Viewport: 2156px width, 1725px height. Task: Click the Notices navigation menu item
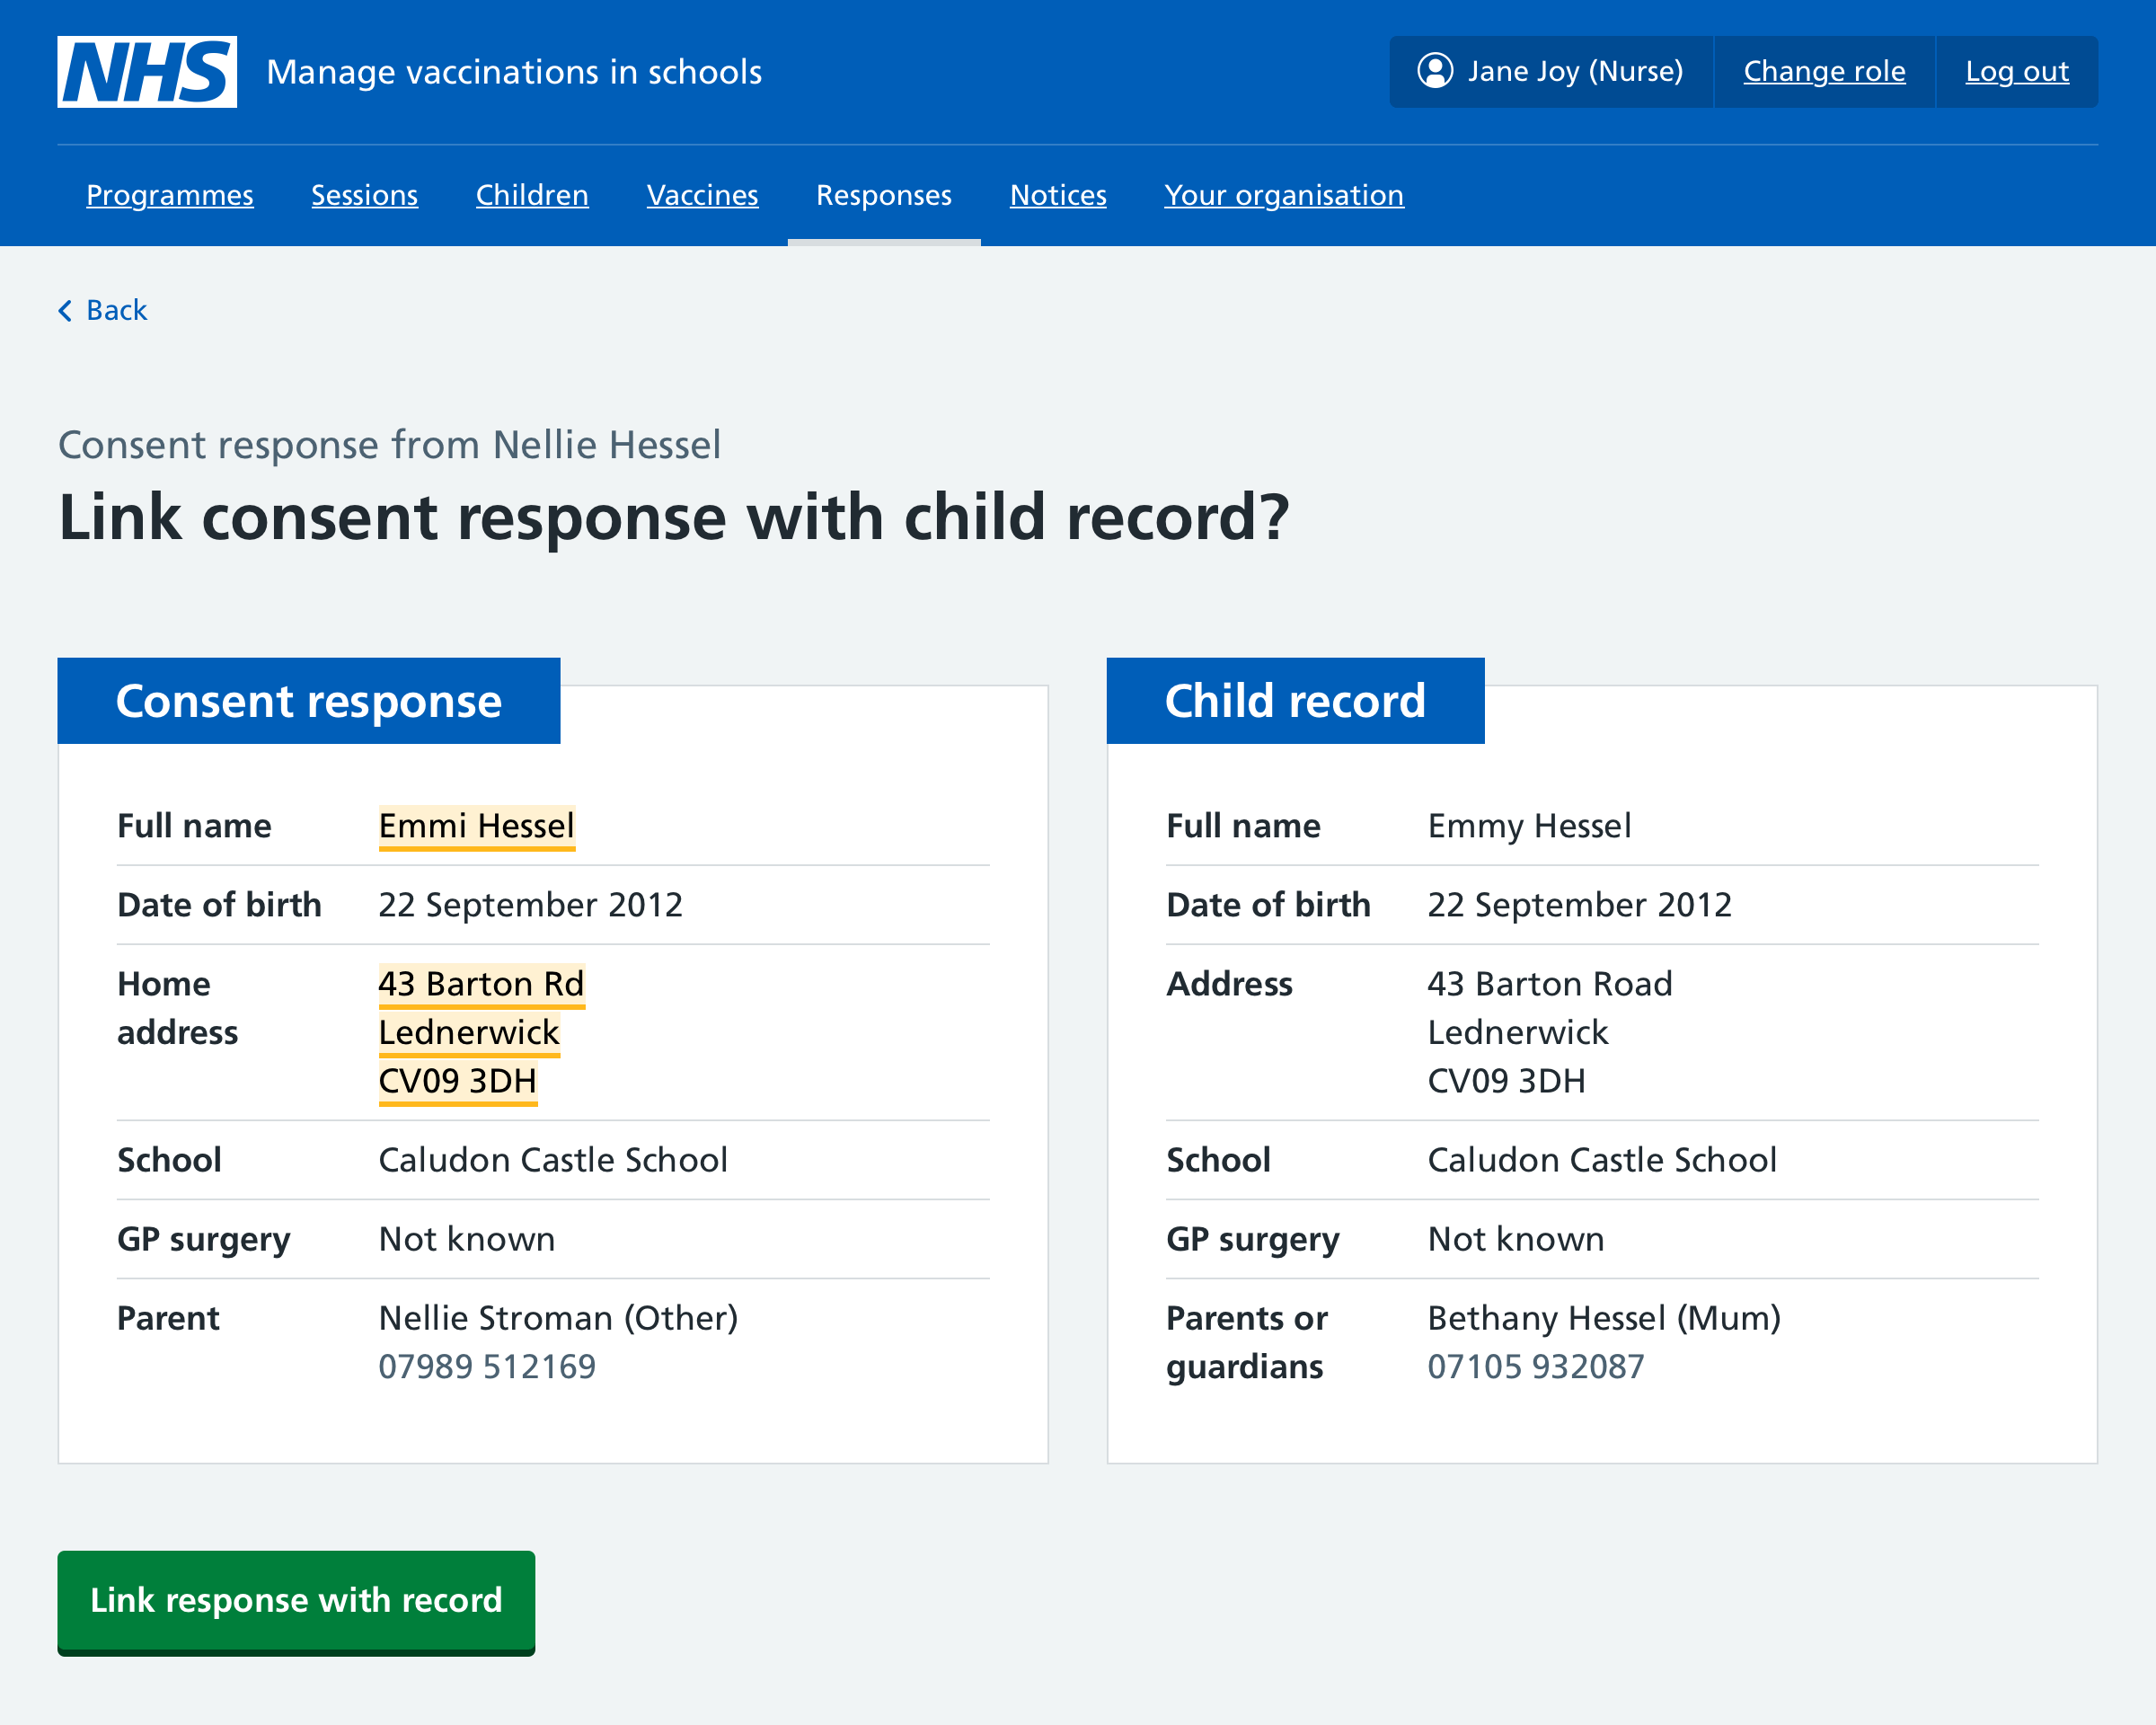tap(1057, 195)
